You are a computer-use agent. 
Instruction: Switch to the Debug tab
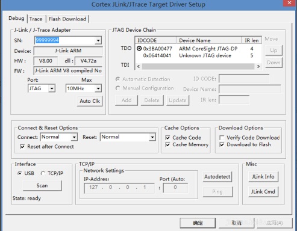click(x=16, y=19)
